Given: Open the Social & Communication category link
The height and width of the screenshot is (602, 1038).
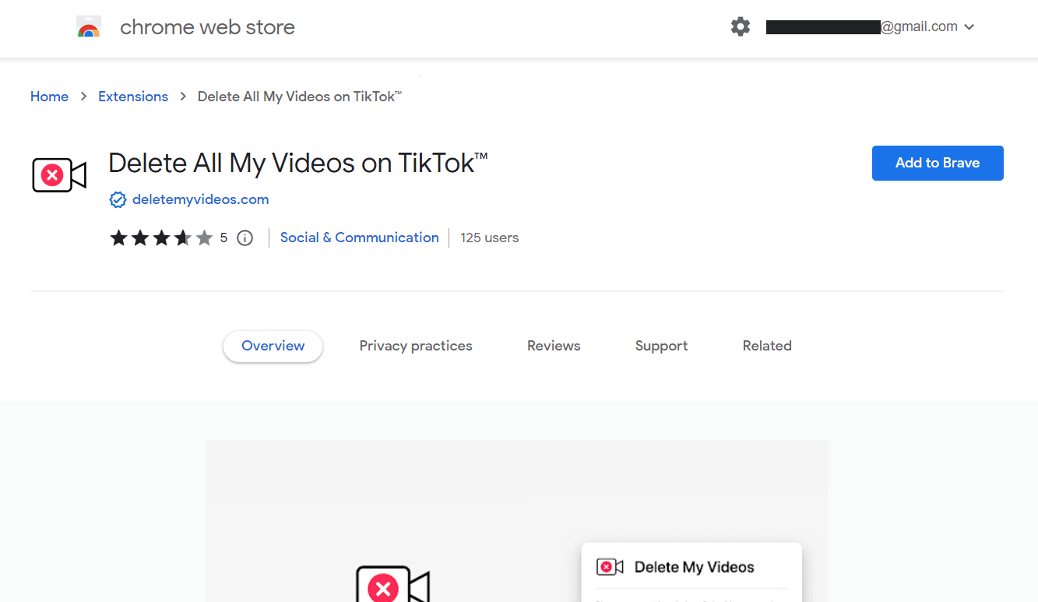Looking at the screenshot, I should point(360,238).
